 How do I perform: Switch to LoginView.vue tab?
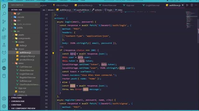tap(151, 5)
